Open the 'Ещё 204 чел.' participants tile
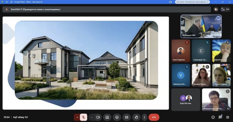Image resolution: width=233 pixels, height=122 pixels. pyautogui.click(x=185, y=100)
